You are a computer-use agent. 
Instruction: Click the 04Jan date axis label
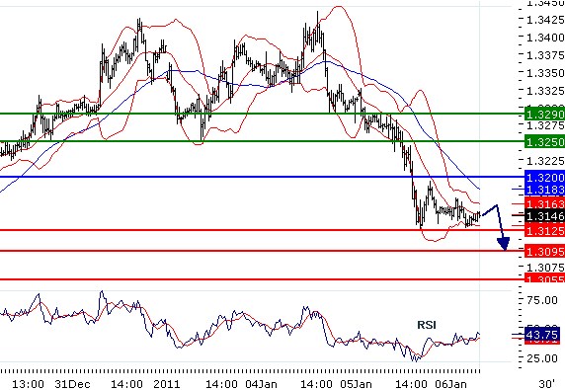(x=261, y=384)
